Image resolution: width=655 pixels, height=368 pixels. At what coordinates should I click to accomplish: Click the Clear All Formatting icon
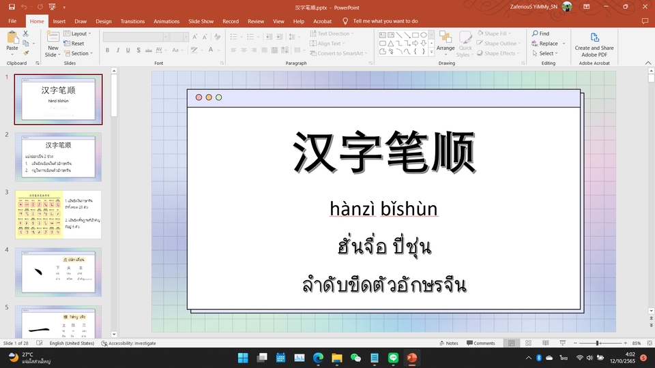pyautogui.click(x=217, y=37)
